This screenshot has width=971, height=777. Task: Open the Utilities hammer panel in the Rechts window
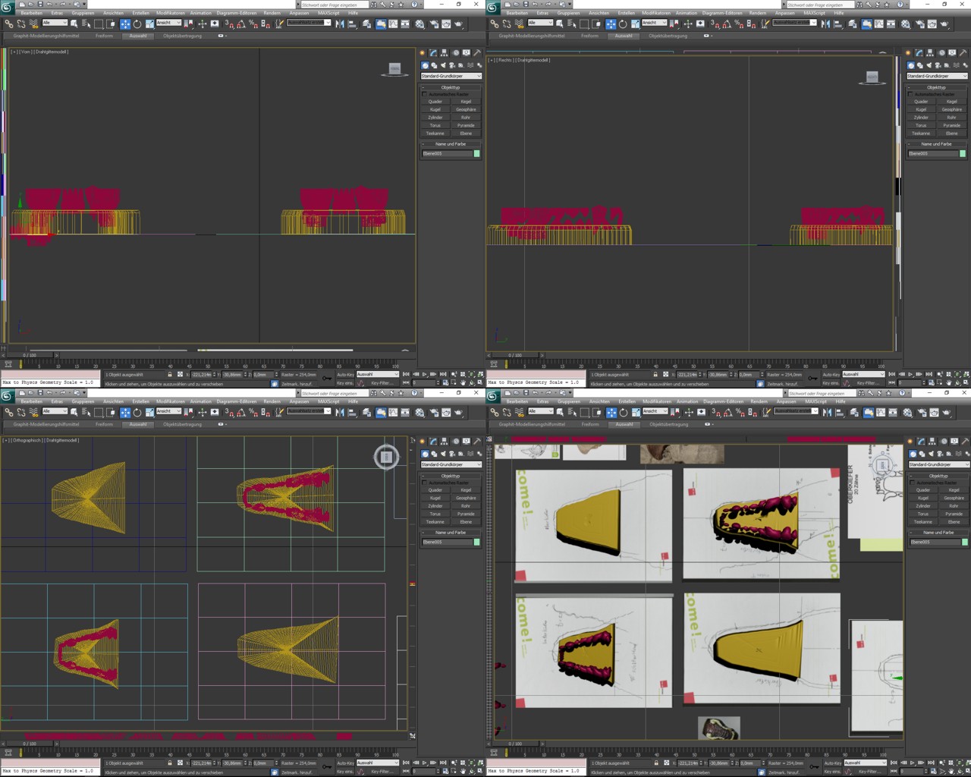[963, 53]
